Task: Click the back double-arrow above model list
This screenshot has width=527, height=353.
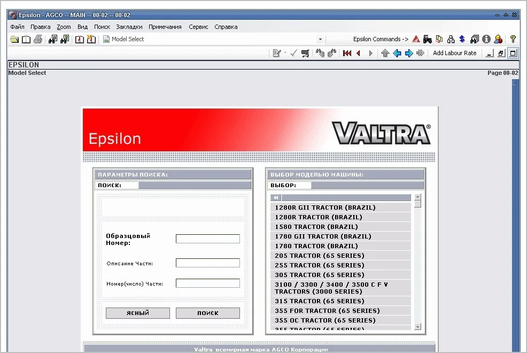Action: click(276, 198)
